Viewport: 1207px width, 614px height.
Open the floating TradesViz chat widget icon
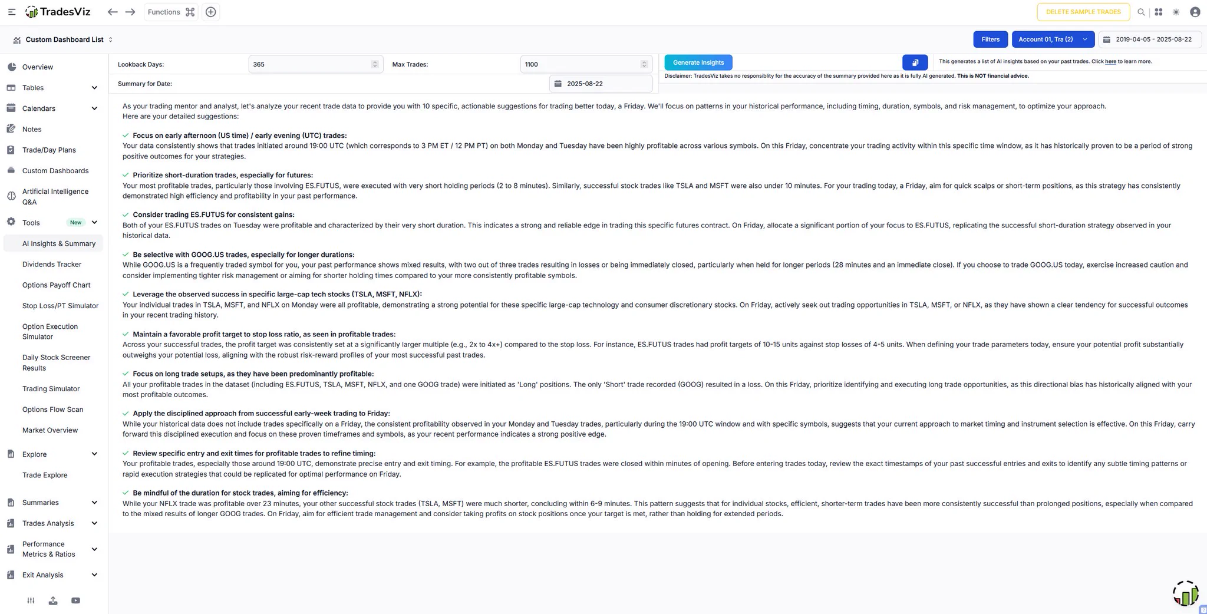pyautogui.click(x=1186, y=593)
